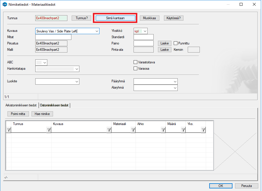Check the Varaosa option

click(136, 69)
